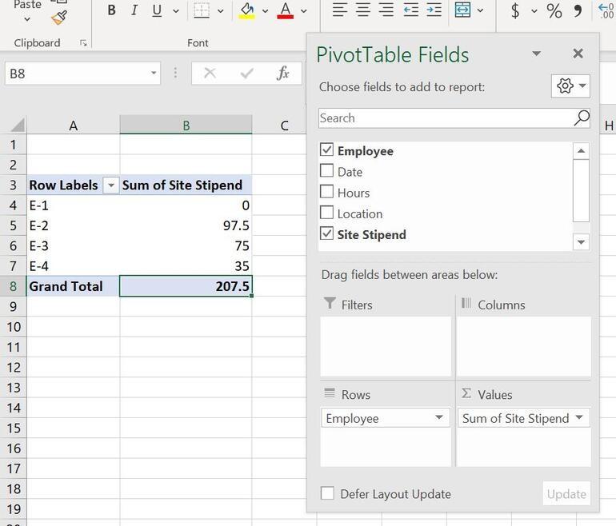Apply bold formatting

[111, 10]
